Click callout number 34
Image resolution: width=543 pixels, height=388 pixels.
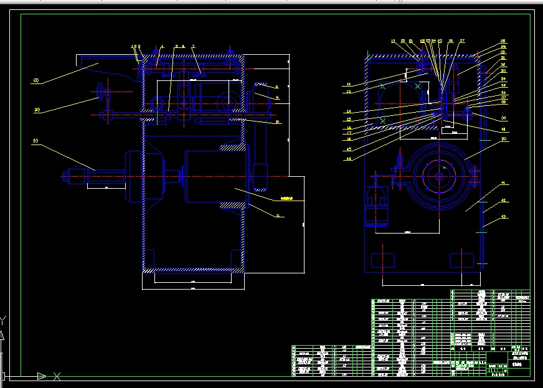tap(503, 79)
